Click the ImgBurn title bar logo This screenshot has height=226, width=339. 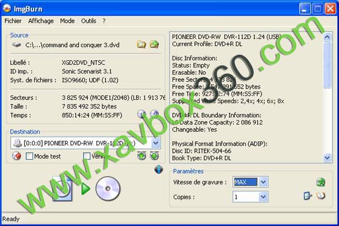7,8
